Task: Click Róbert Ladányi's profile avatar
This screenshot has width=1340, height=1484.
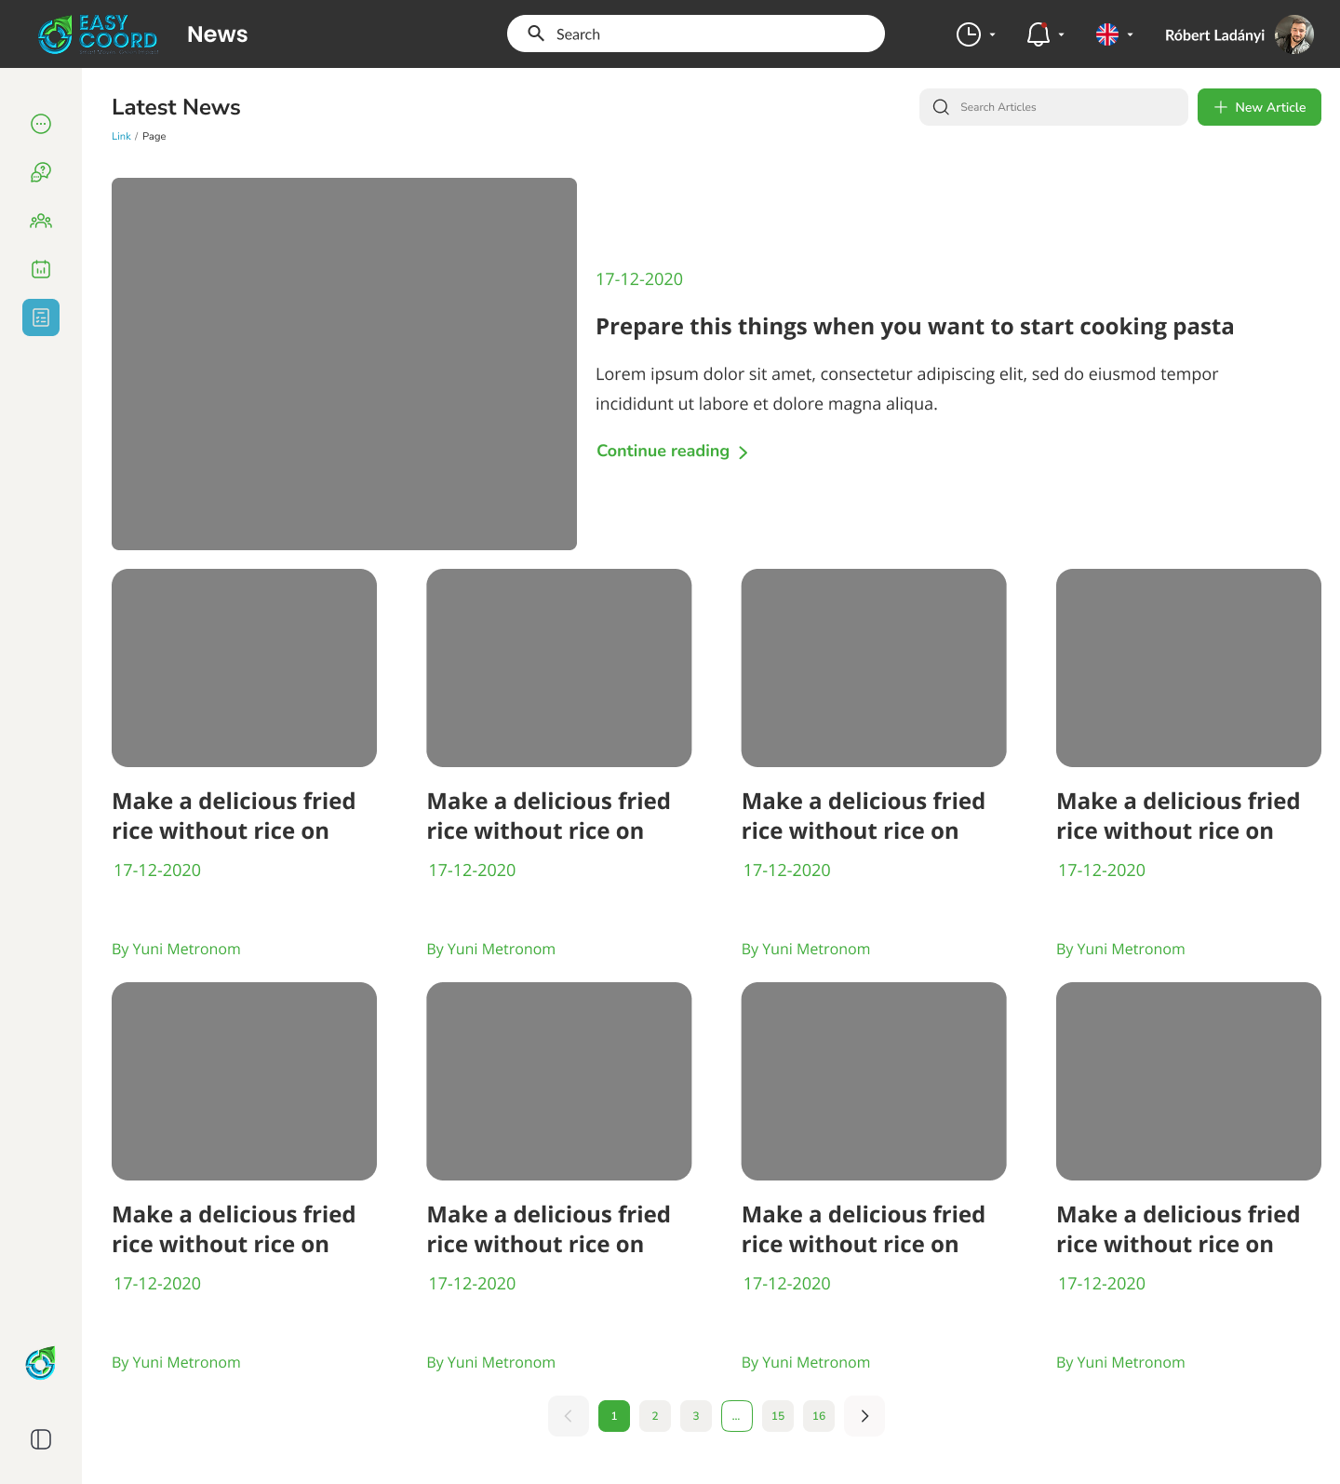Action: point(1293,34)
